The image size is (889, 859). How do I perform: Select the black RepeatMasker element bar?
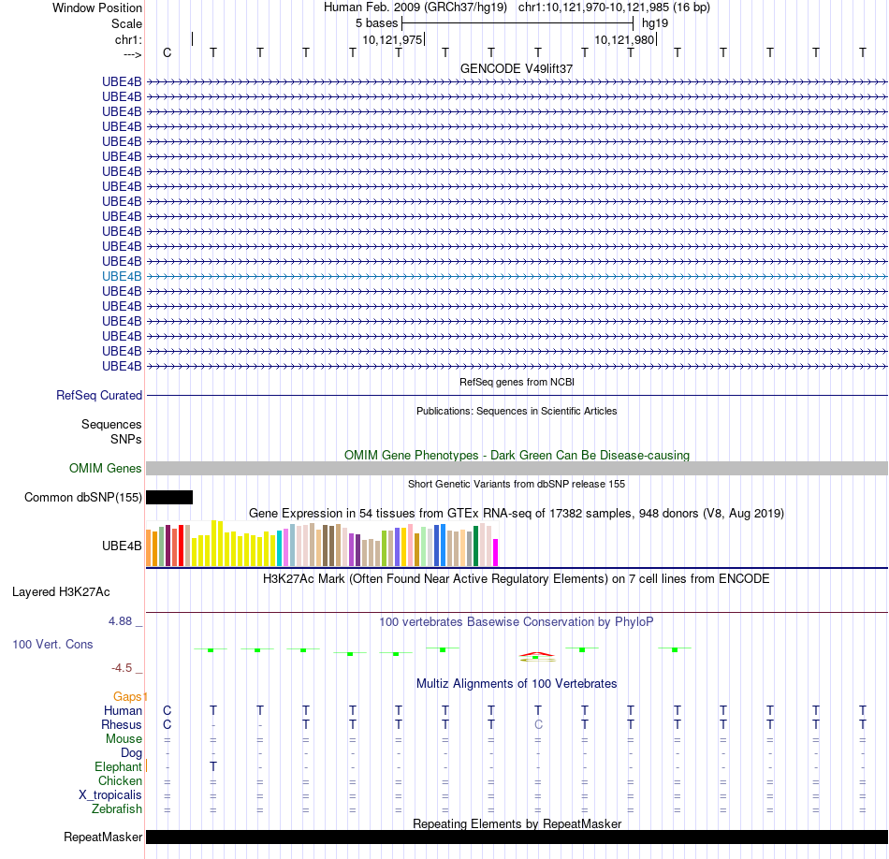[x=517, y=837]
